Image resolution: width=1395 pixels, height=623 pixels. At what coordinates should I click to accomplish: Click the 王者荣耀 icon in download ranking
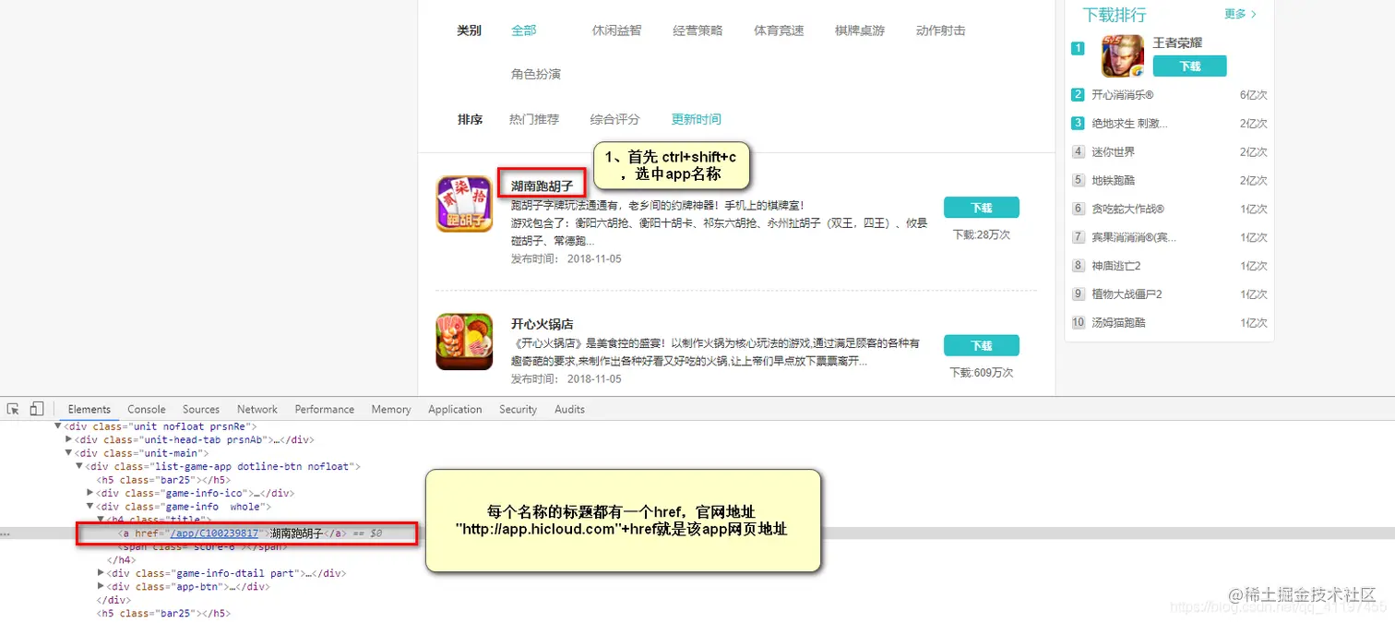tap(1119, 55)
